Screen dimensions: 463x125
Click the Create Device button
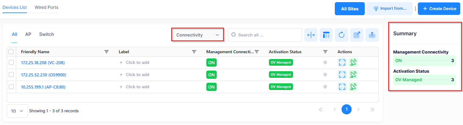(x=439, y=9)
